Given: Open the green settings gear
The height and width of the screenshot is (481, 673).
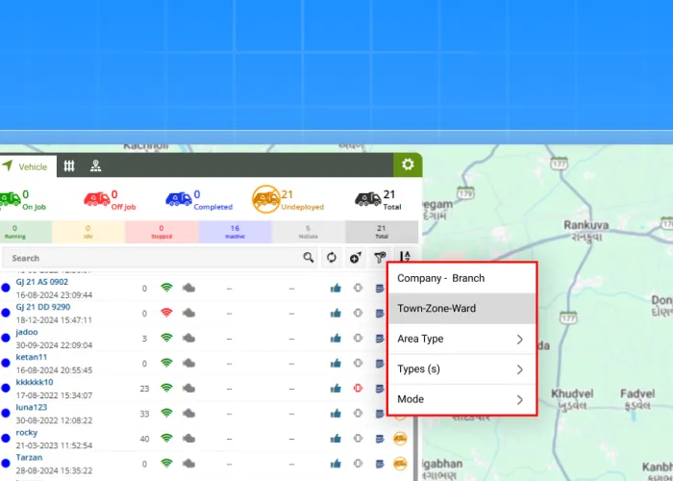Looking at the screenshot, I should click(x=408, y=165).
